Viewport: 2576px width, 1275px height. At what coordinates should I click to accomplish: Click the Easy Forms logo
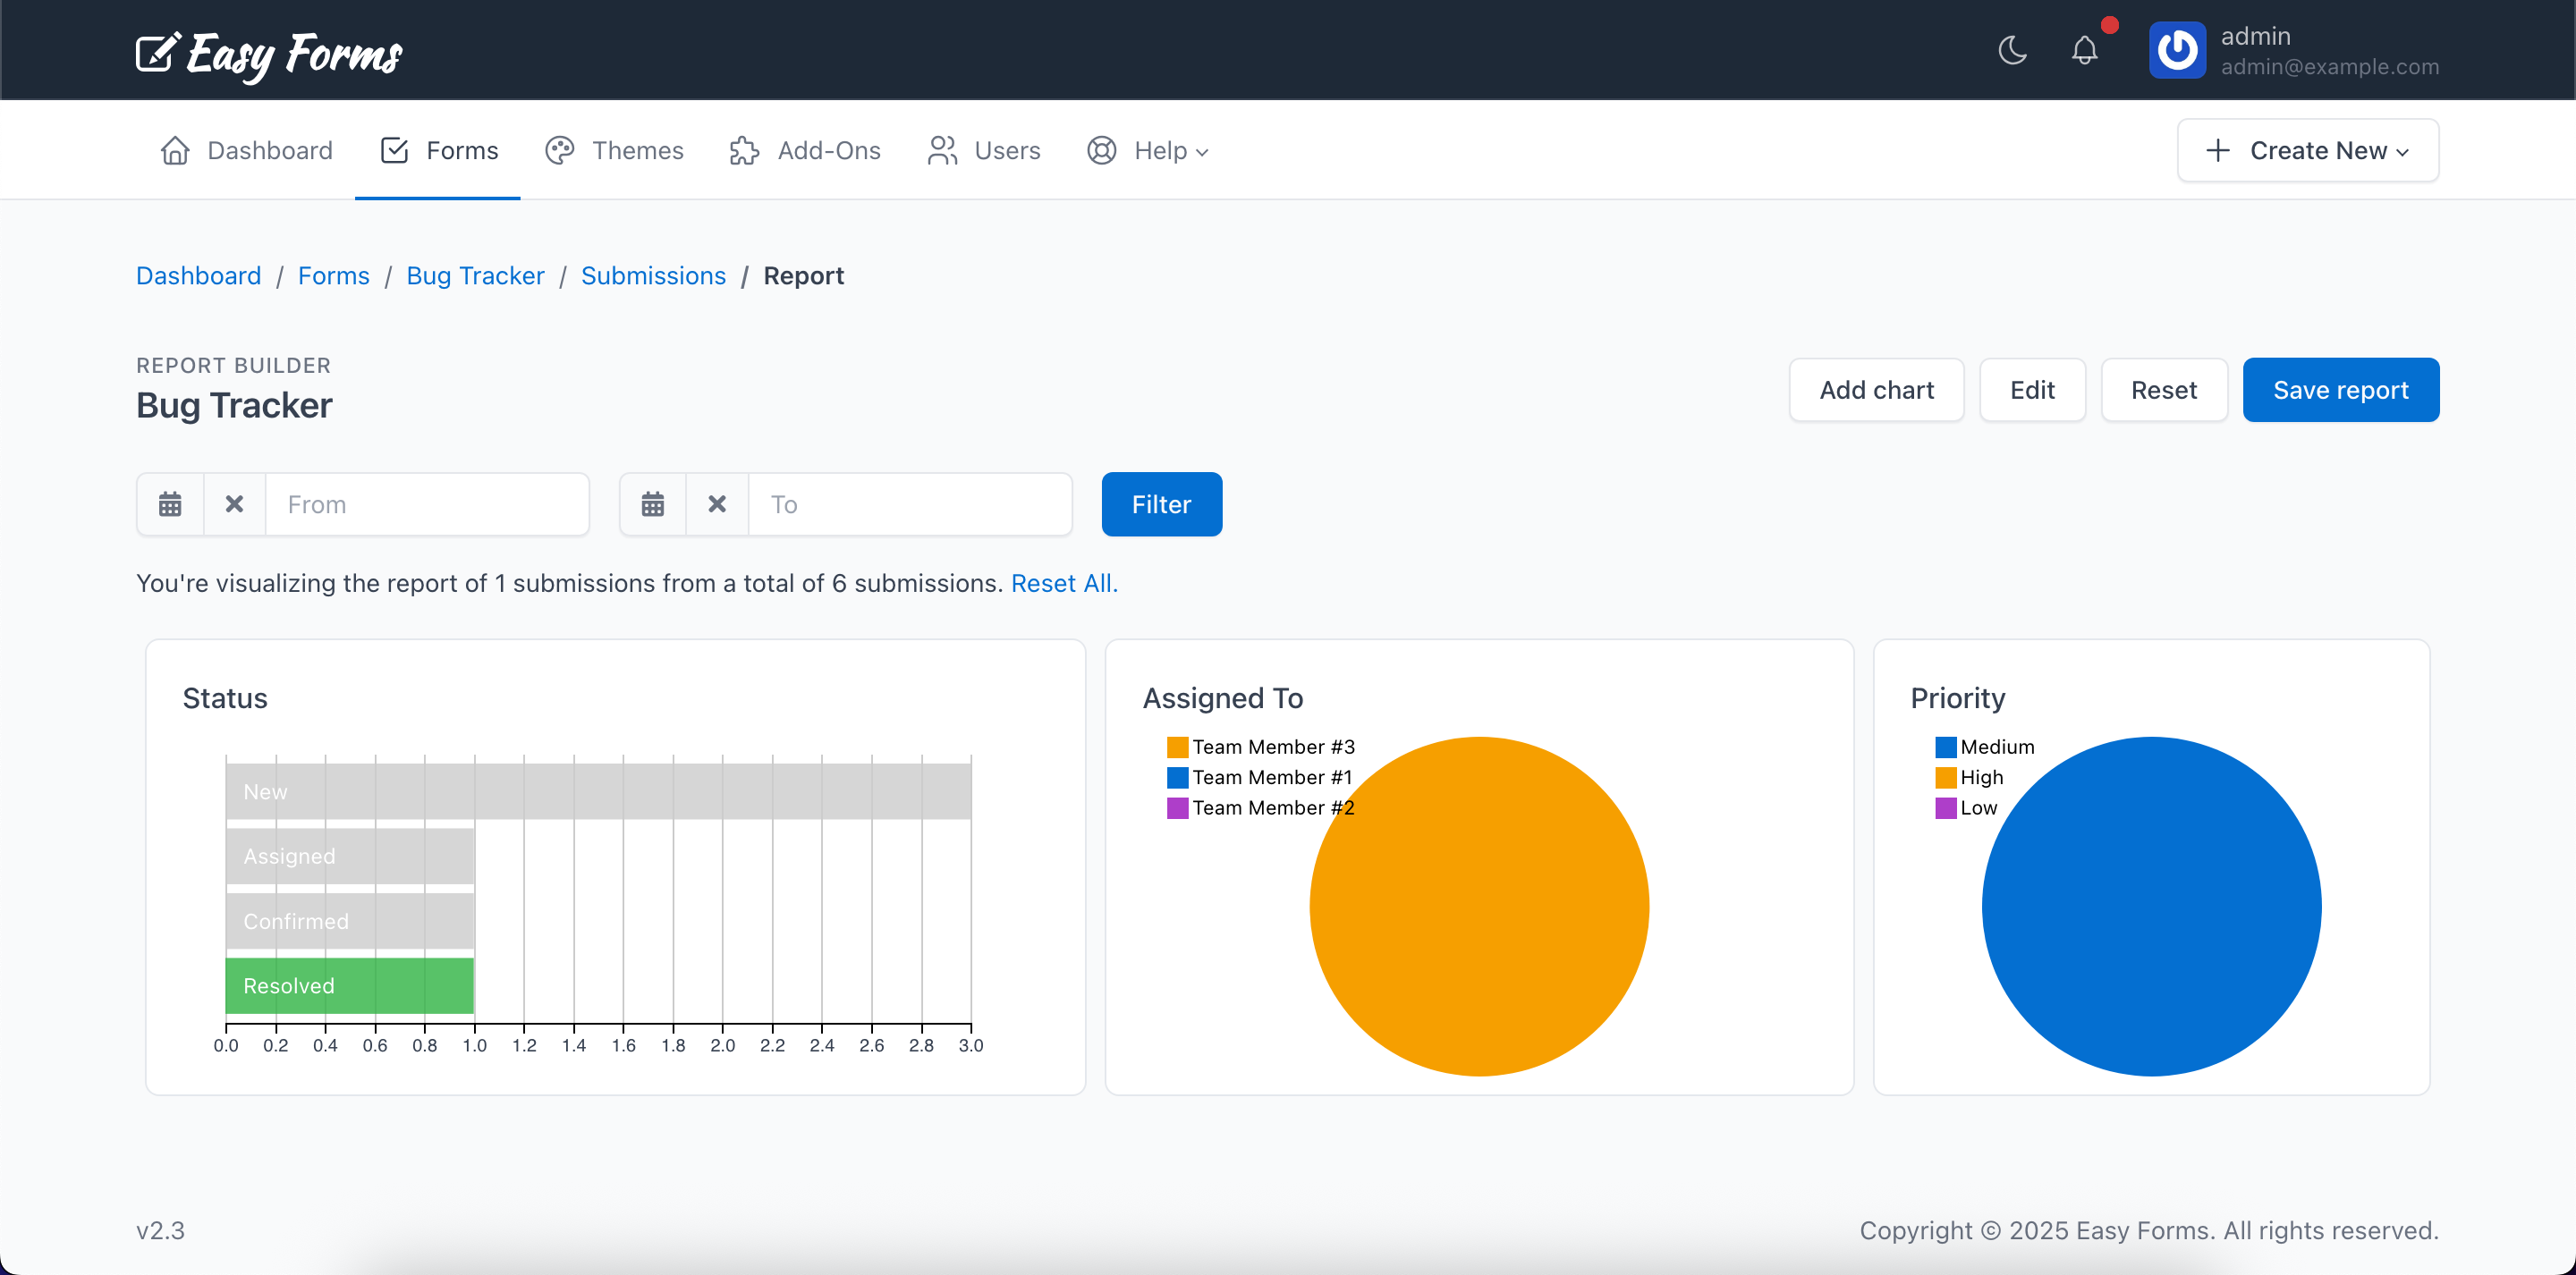click(x=268, y=54)
